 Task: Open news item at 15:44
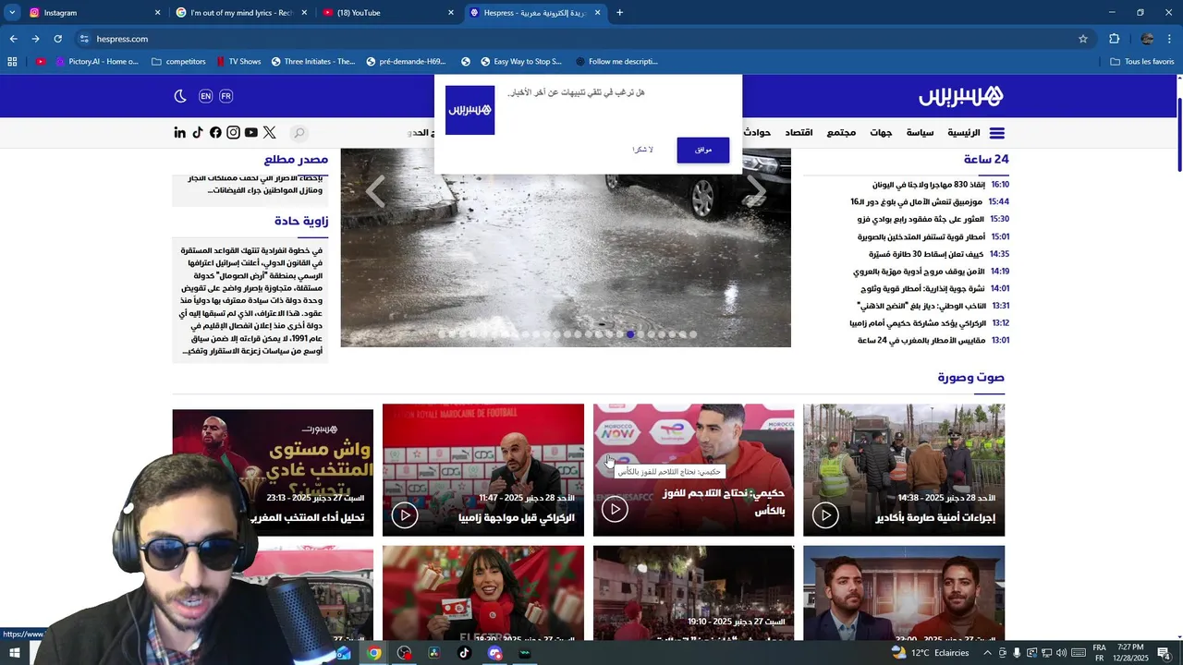click(x=930, y=201)
